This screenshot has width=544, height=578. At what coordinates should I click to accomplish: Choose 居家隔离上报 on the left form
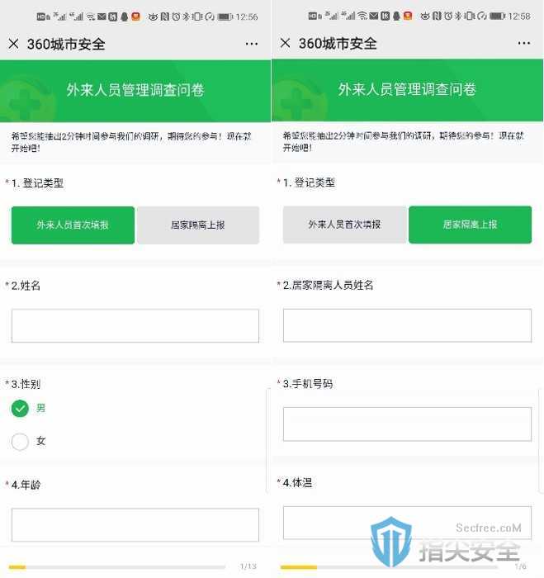coord(198,225)
